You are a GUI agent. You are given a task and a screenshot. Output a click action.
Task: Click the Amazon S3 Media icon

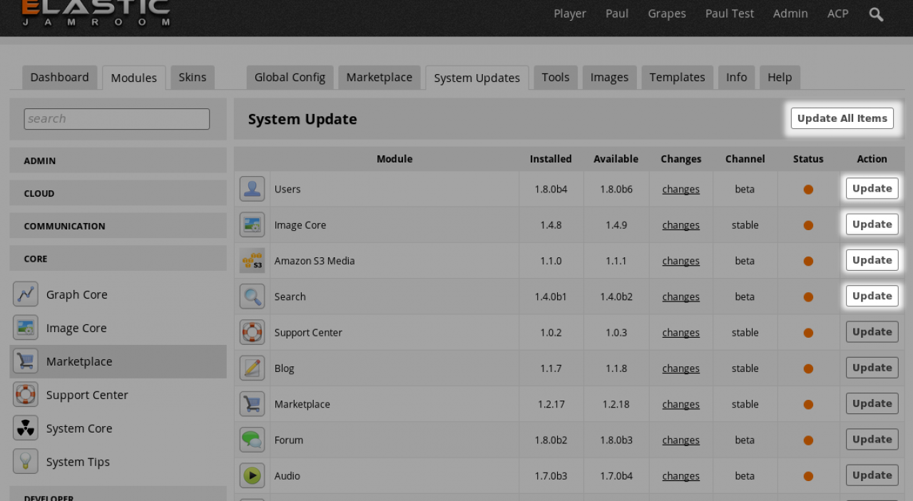coord(252,261)
